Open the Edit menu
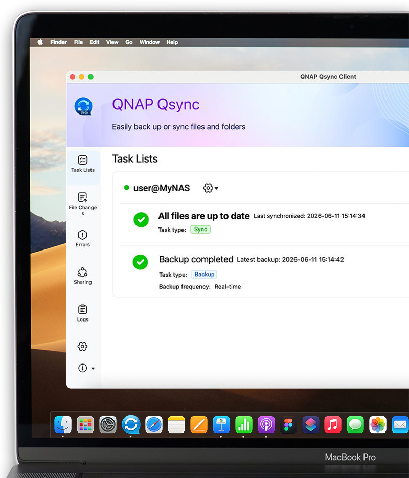The height and width of the screenshot is (478, 409). (x=95, y=42)
